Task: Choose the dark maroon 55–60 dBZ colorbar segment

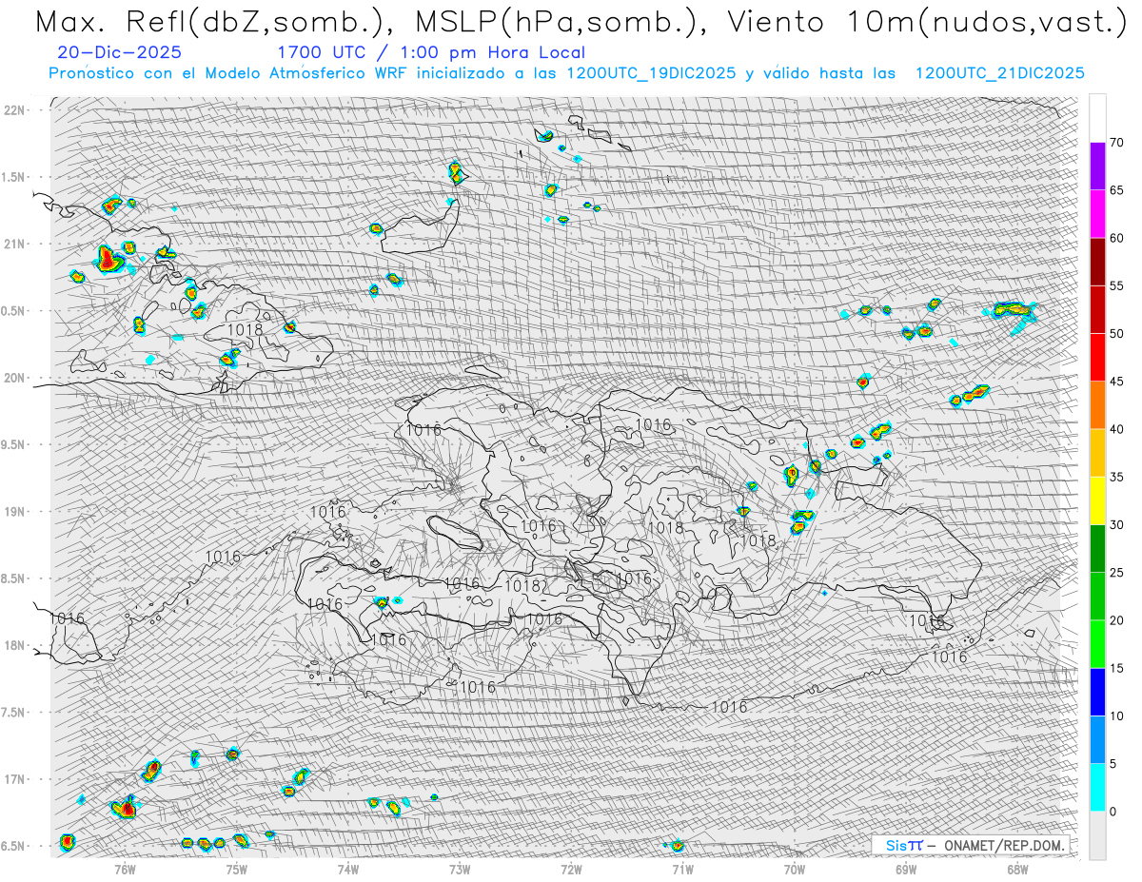Action: 1097,262
